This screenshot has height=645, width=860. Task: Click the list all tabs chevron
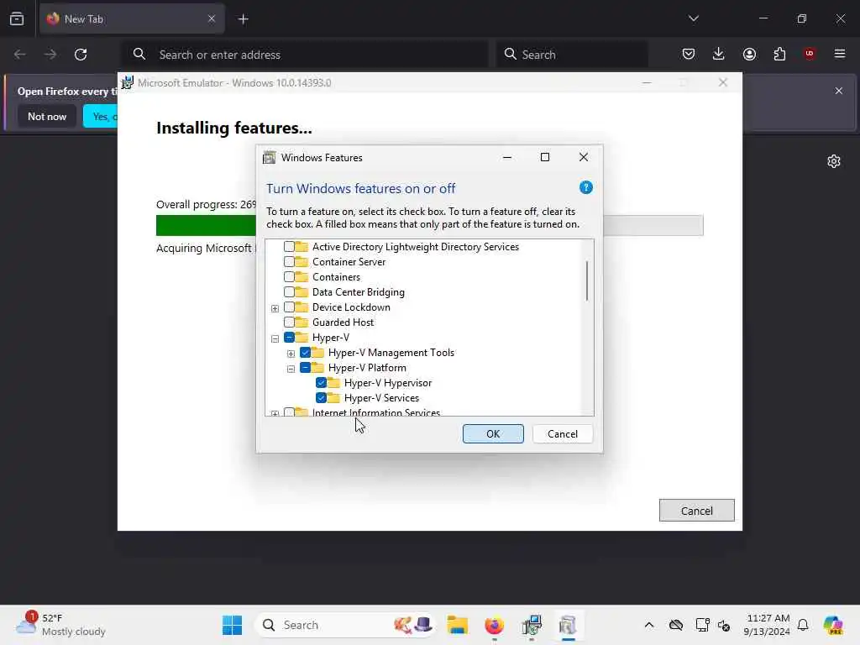click(x=693, y=18)
